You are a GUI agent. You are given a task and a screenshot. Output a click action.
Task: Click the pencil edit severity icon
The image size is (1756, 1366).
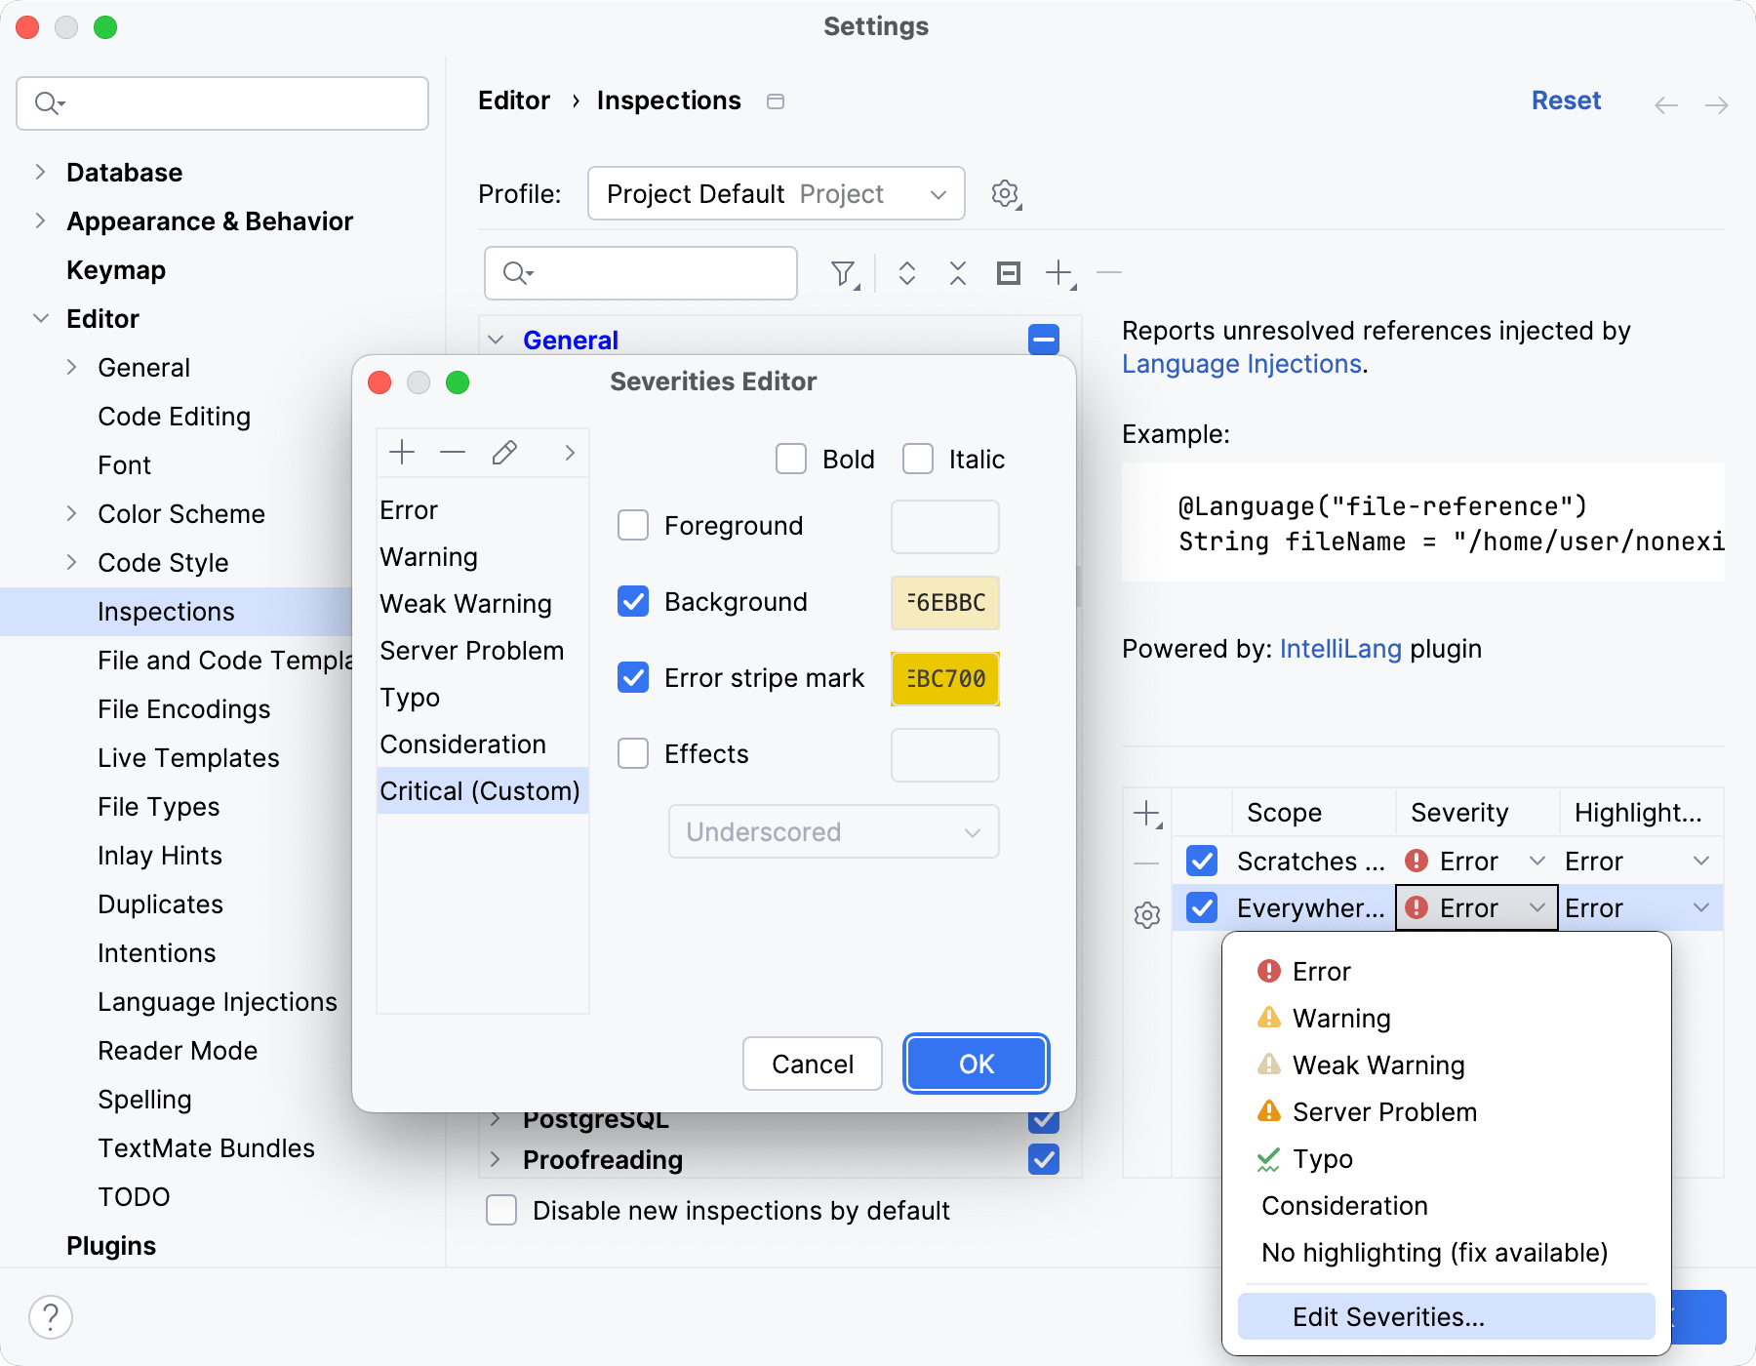pyautogui.click(x=504, y=453)
